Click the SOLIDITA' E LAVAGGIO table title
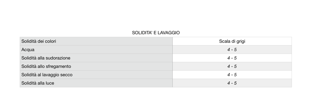Viewport: 314px width, 107px height. coord(156,33)
